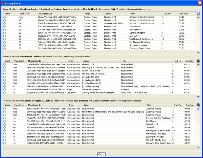Screen dimensions: 203x158
Task: Sort Record 1 table by MusicBrainz Id header
Action: click(x=60, y=13)
